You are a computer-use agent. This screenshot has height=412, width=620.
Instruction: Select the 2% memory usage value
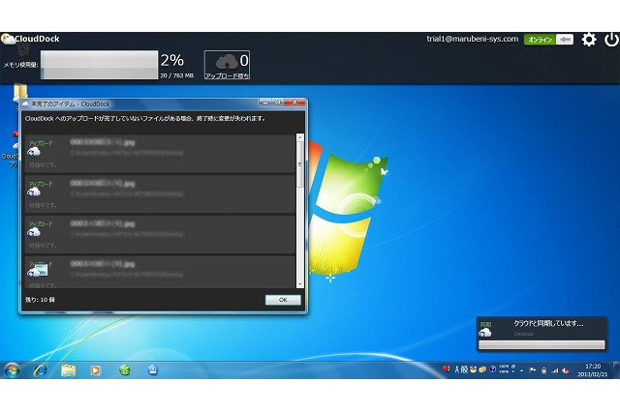[172, 60]
